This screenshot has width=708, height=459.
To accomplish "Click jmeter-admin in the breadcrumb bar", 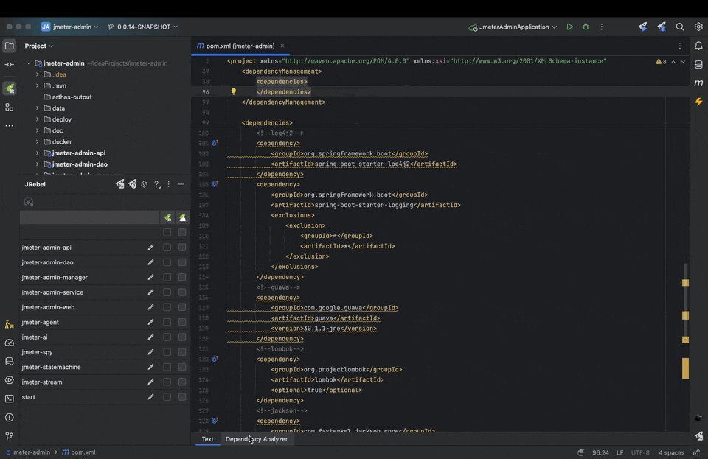I will click(28, 452).
